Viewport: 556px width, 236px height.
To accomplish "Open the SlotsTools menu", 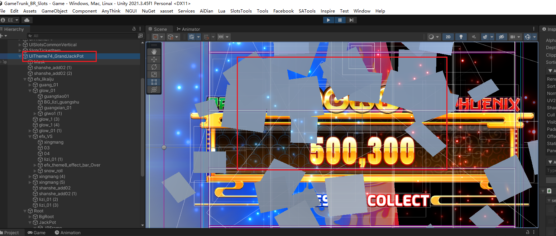I will coord(241,11).
